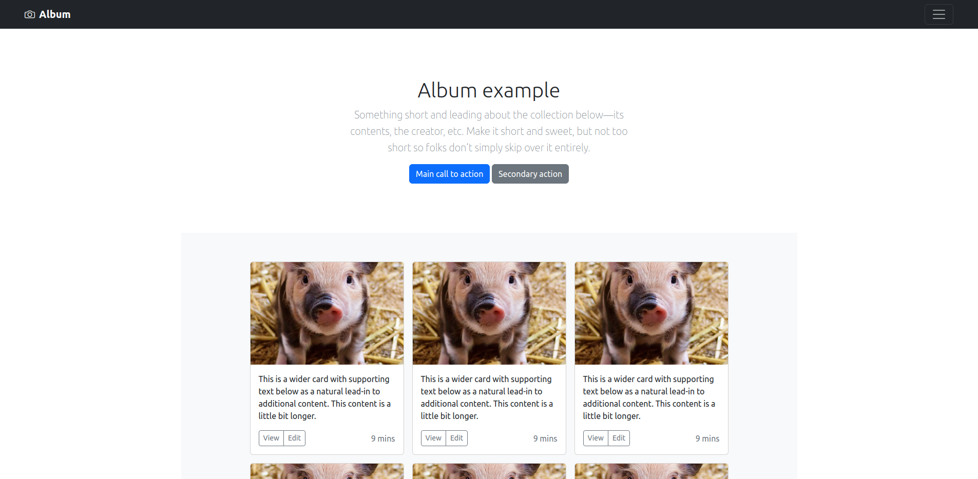Click View on the third card
Screen dimensions: 978x479
(596, 438)
